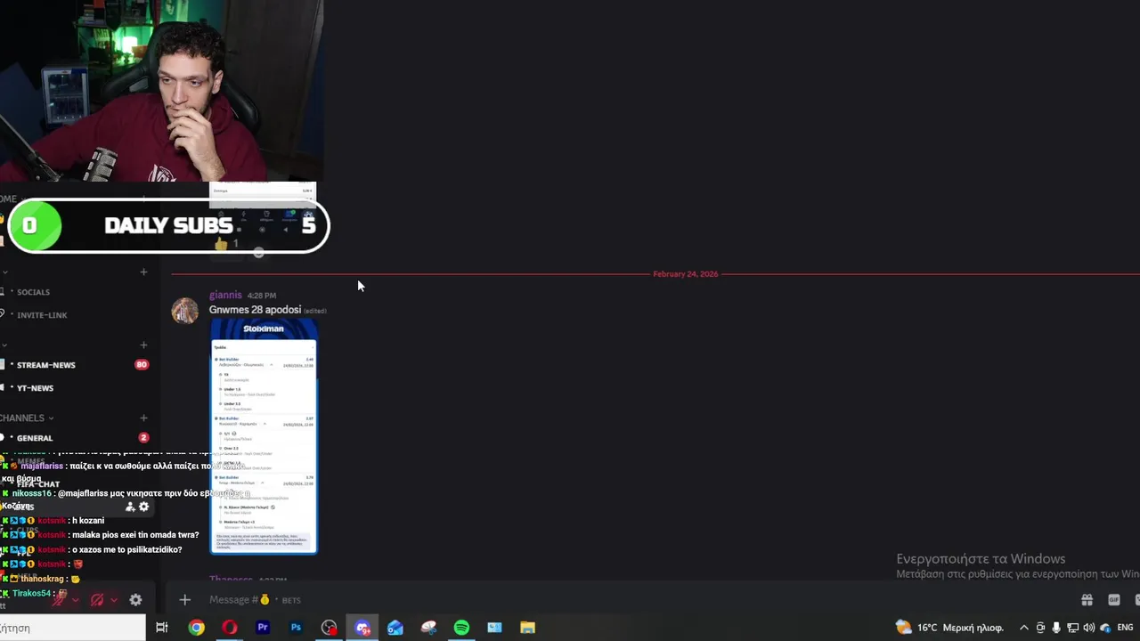1140x641 pixels.
Task: Open audio output options arrow
Action: 114,599
